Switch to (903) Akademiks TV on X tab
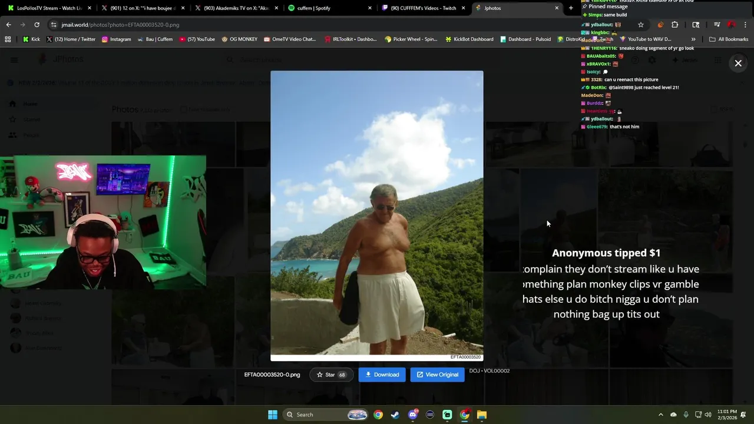This screenshot has width=754, height=424. tap(237, 8)
